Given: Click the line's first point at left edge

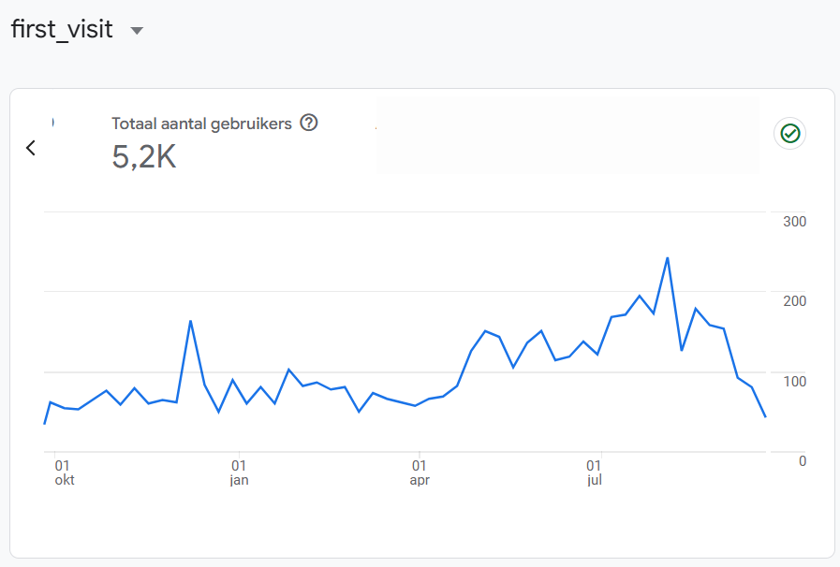Looking at the screenshot, I should [45, 423].
